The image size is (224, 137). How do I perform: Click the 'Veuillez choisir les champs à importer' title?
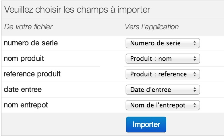pyautogui.click(x=77, y=10)
